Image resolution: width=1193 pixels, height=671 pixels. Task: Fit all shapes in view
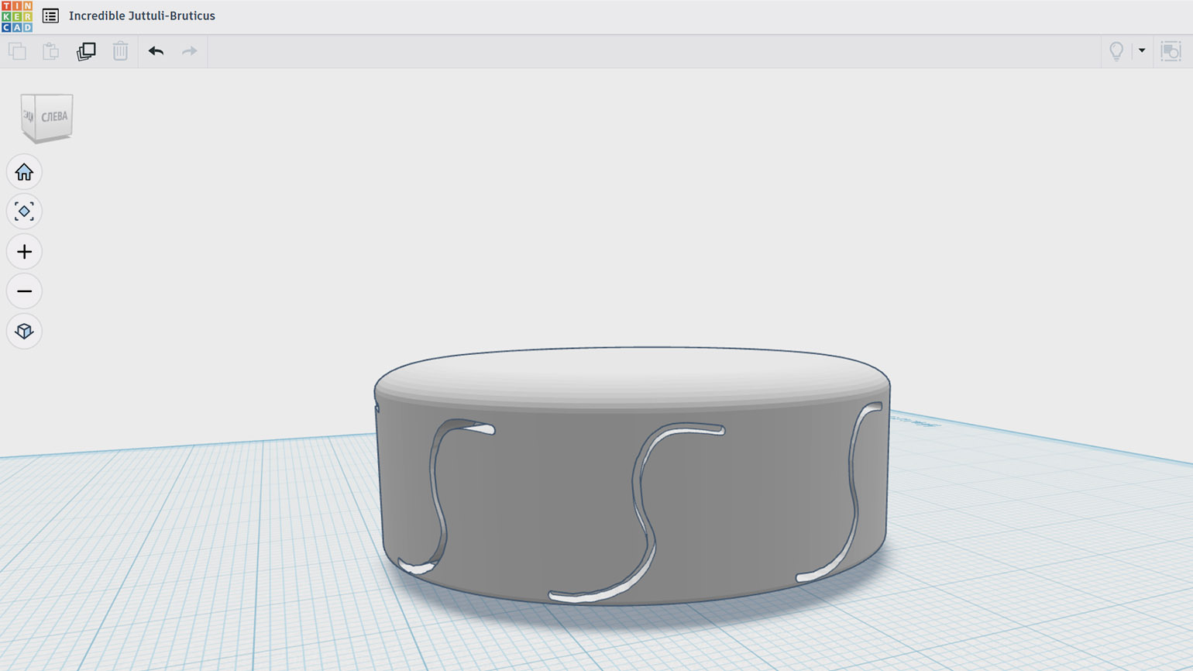(x=24, y=212)
